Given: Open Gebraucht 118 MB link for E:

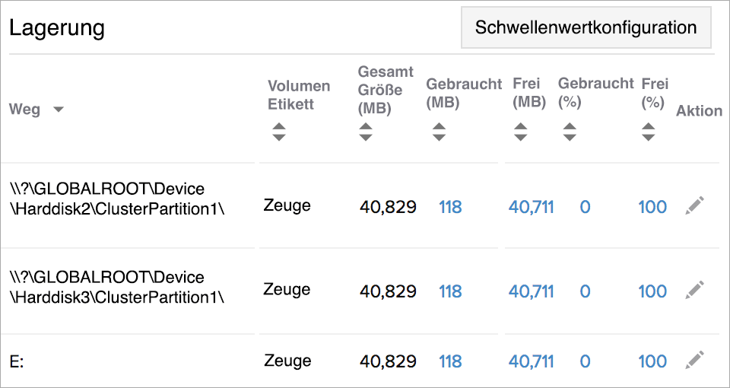Looking at the screenshot, I should (450, 361).
